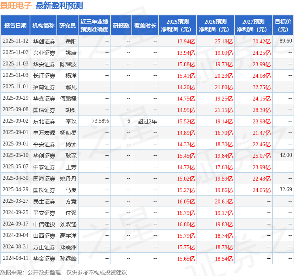Click the 2025预测净利润 column header
Screen dimensions: 294x276
tap(178, 26)
